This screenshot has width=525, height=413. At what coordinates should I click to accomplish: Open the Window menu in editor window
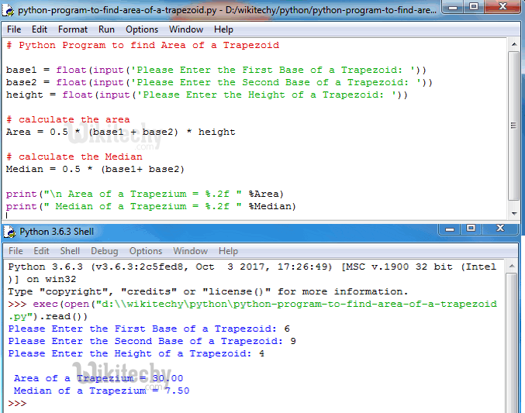point(186,29)
